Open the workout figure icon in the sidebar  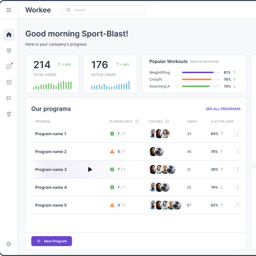click(9, 114)
